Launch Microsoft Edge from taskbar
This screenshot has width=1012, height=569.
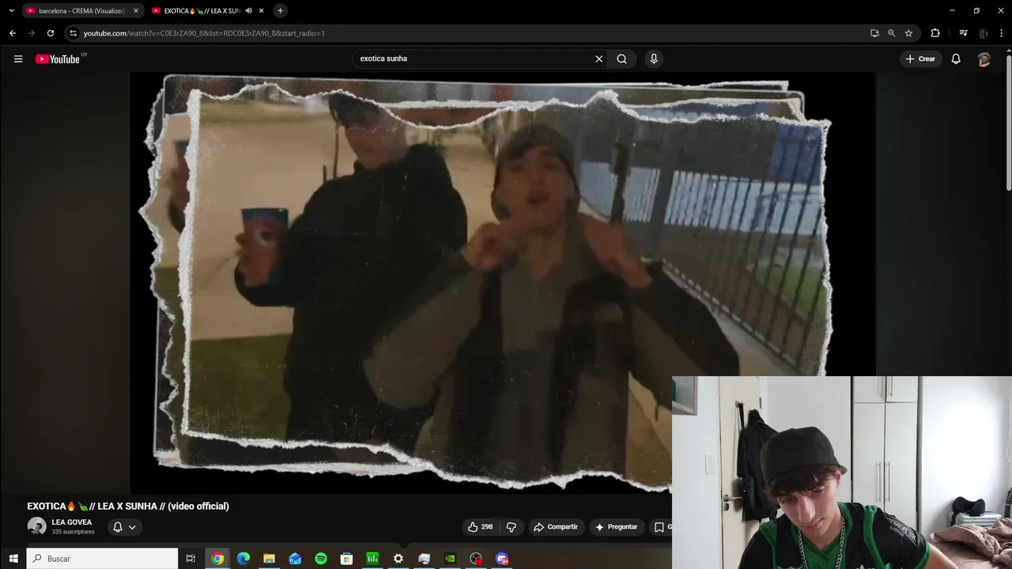(x=244, y=559)
